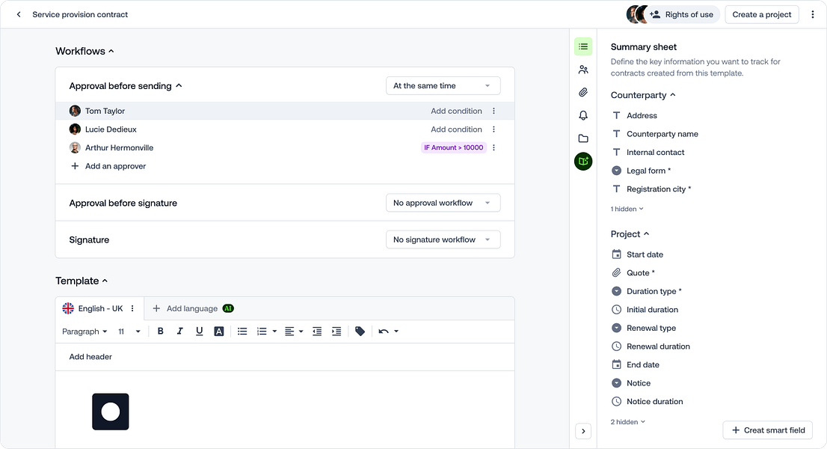Open the font size 11 dropdown

[129, 332]
